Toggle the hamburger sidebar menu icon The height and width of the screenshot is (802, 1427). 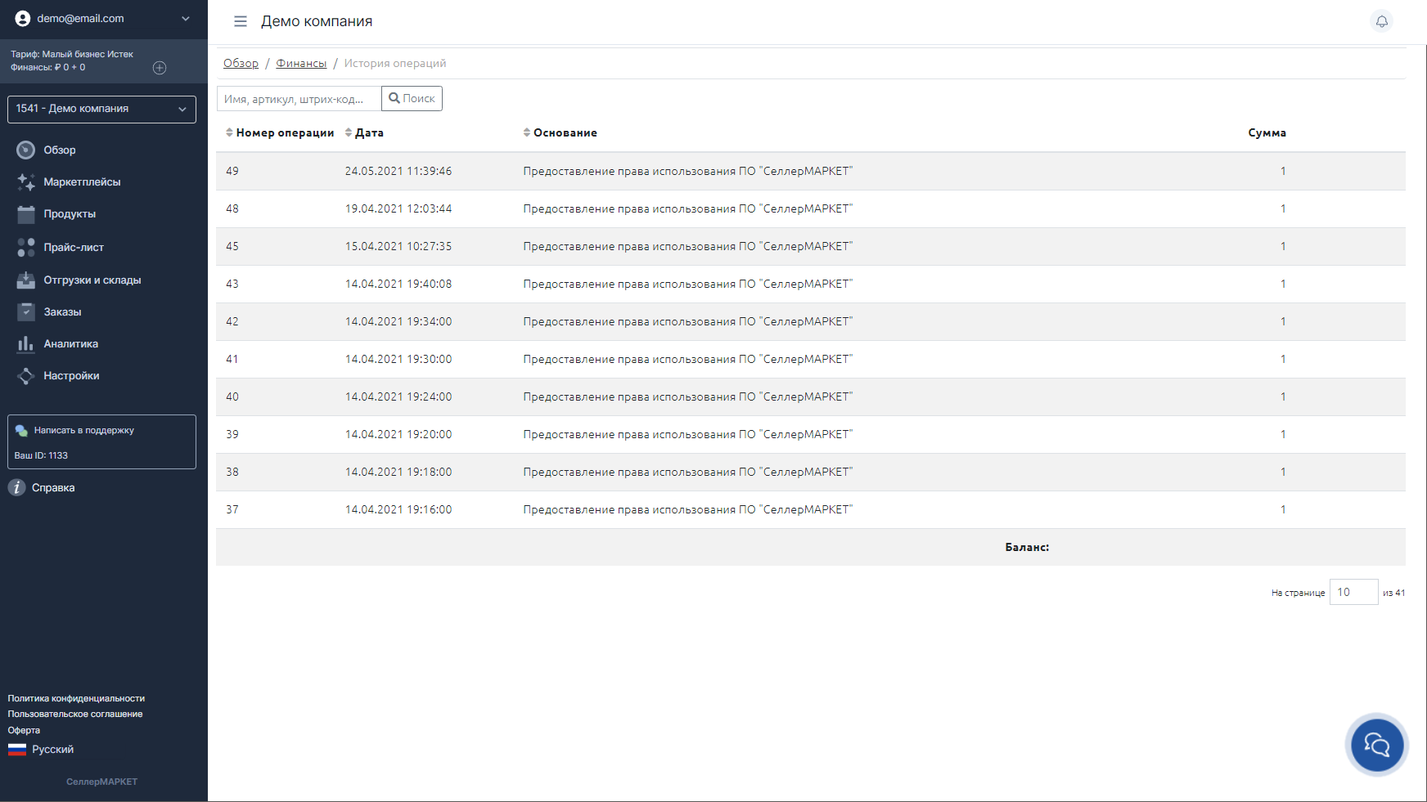[x=240, y=21]
